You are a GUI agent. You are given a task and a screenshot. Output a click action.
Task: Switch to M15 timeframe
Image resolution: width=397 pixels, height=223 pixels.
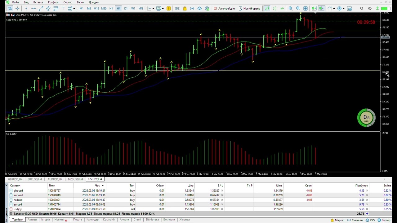96,8
